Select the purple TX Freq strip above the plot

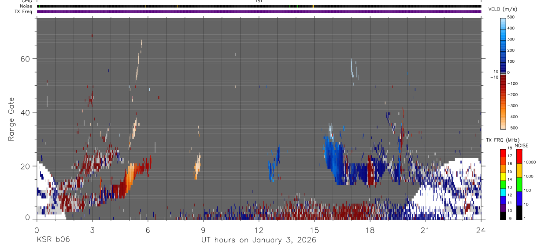click(x=259, y=11)
